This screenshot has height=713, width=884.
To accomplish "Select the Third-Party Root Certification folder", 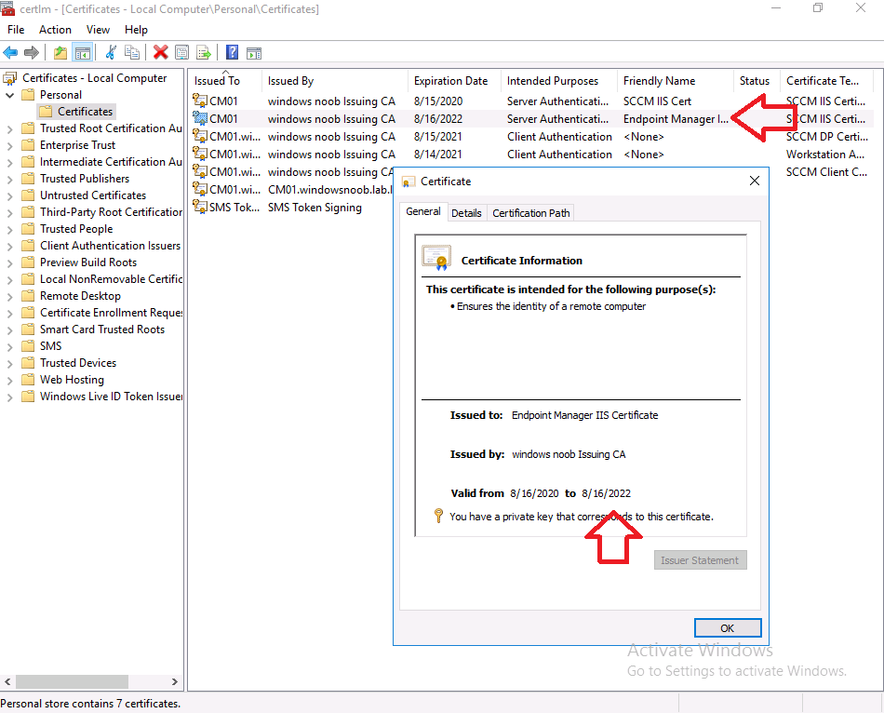I will point(111,212).
